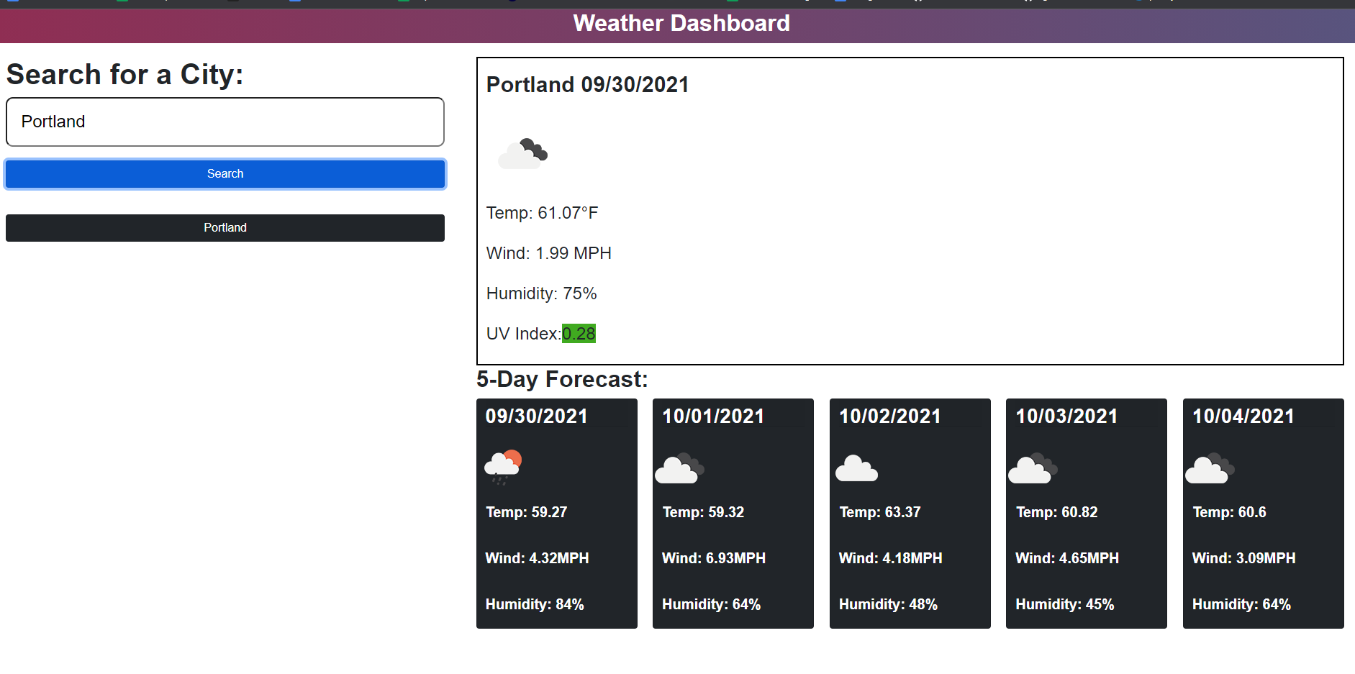
Task: Click the Weather Dashboard title banner
Action: pyautogui.click(x=681, y=24)
